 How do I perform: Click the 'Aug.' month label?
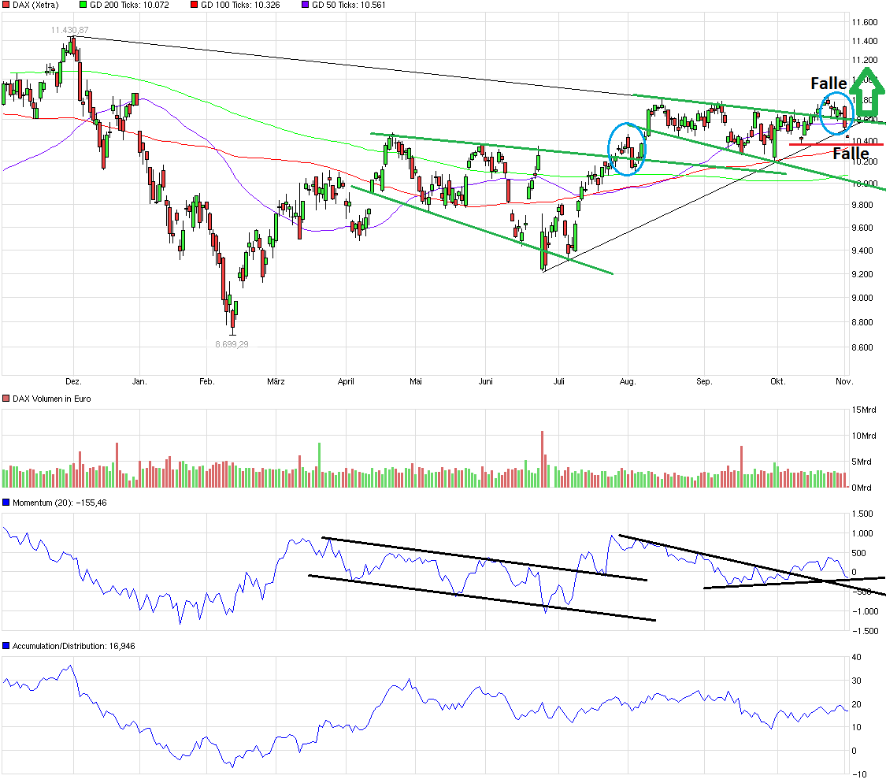628,381
